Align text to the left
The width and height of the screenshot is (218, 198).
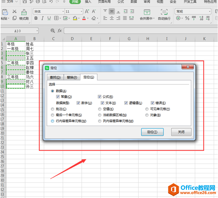[x=105, y=18]
